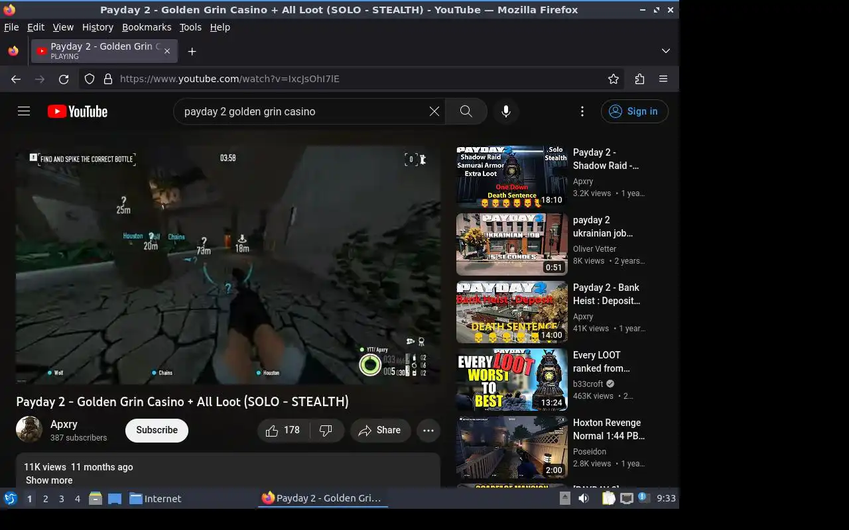Share the Golden Grin Casino video
Image resolution: width=849 pixels, height=530 pixels.
pos(381,431)
